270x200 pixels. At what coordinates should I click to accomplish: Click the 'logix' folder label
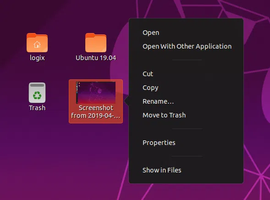point(37,58)
